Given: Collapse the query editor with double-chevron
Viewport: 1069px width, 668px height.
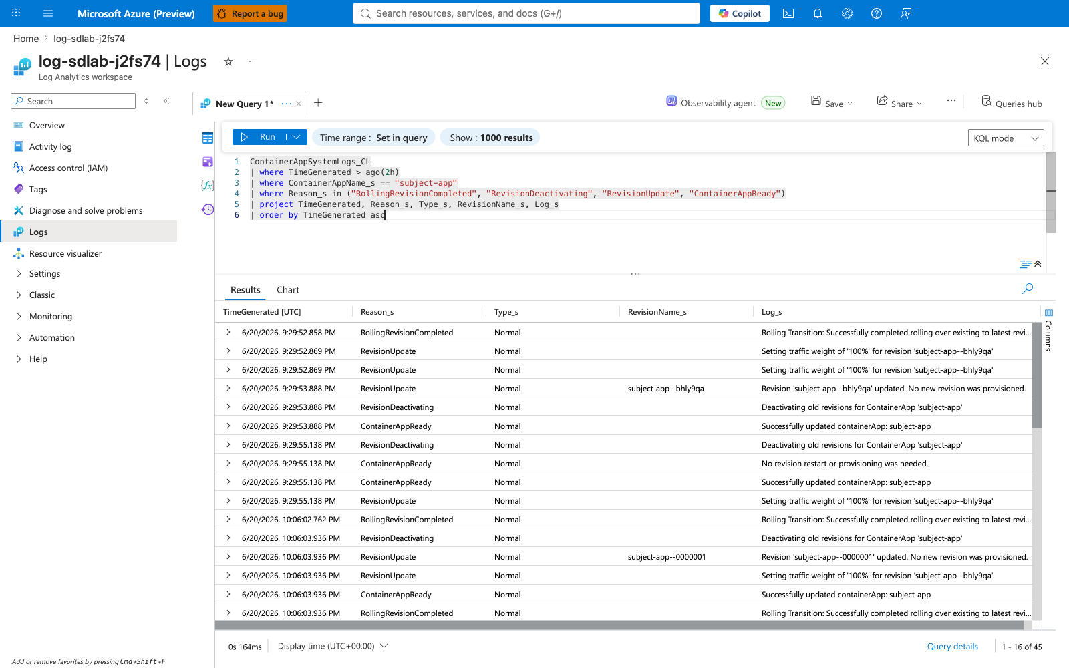Looking at the screenshot, I should pos(1038,264).
